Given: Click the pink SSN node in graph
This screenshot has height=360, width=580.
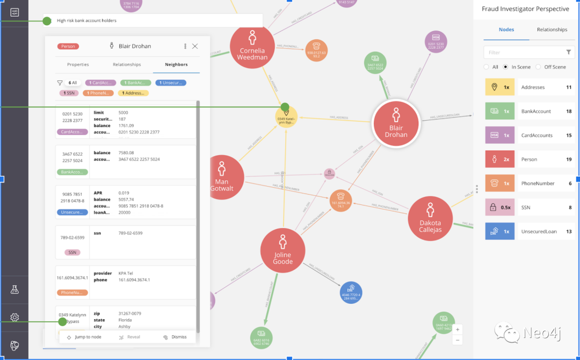Looking at the screenshot, I should coord(329,173).
